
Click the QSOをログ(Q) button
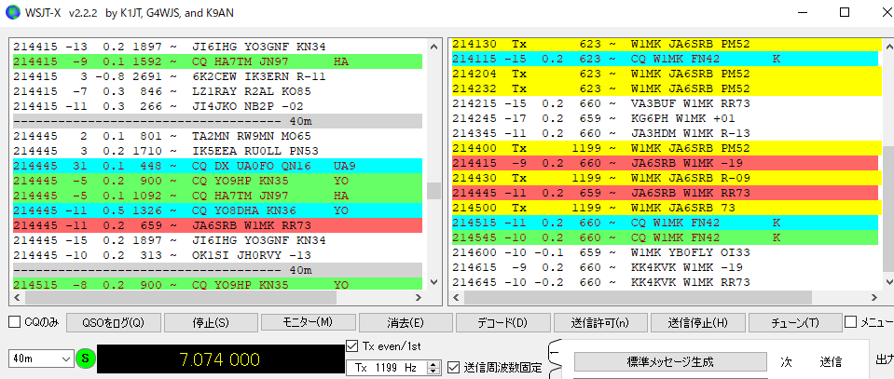pyautogui.click(x=114, y=322)
